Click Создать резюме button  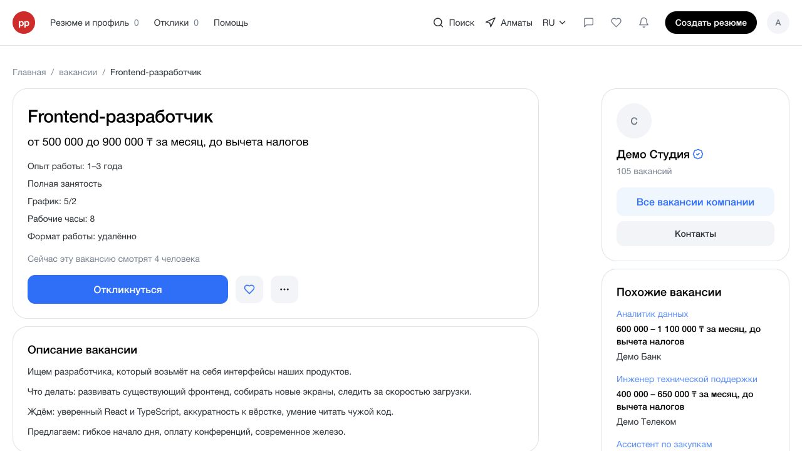coord(711,23)
